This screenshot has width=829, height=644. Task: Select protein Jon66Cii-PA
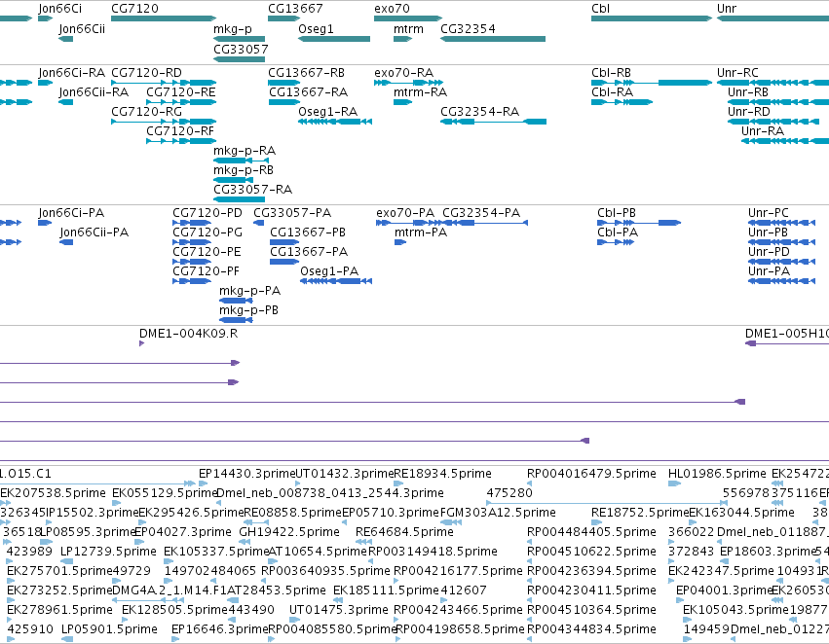pyautogui.click(x=66, y=242)
